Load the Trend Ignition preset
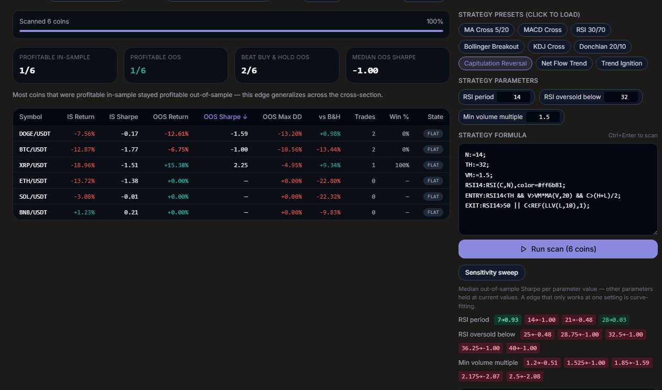The height and width of the screenshot is (390, 662). 622,63
